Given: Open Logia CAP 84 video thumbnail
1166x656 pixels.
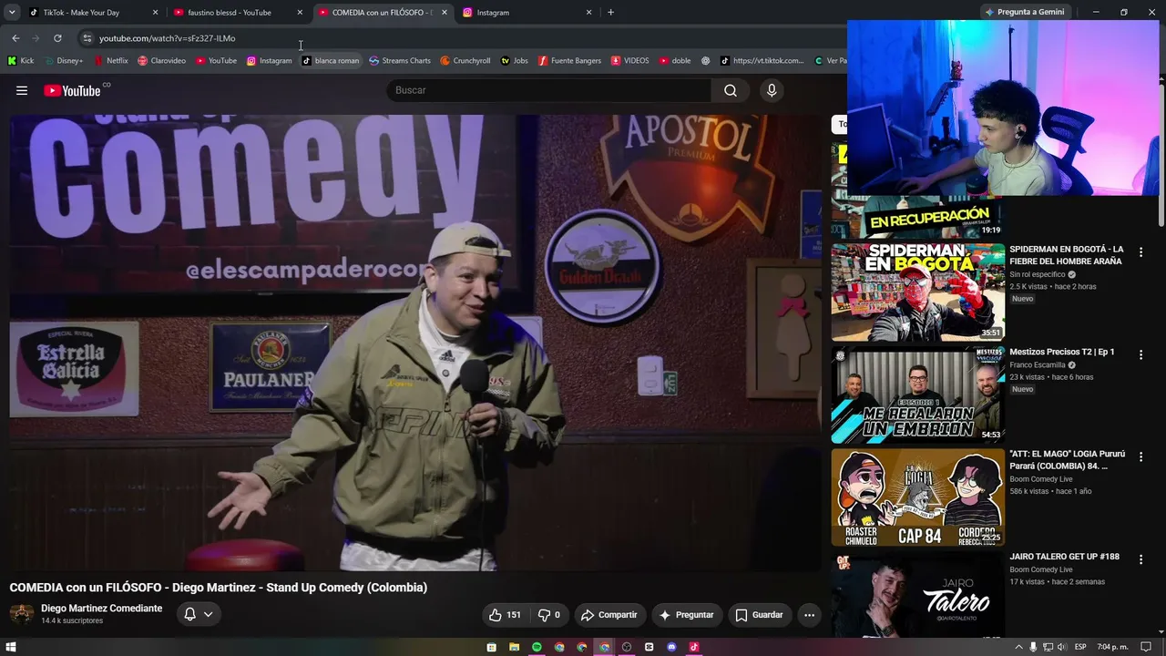Looking at the screenshot, I should tap(917, 497).
